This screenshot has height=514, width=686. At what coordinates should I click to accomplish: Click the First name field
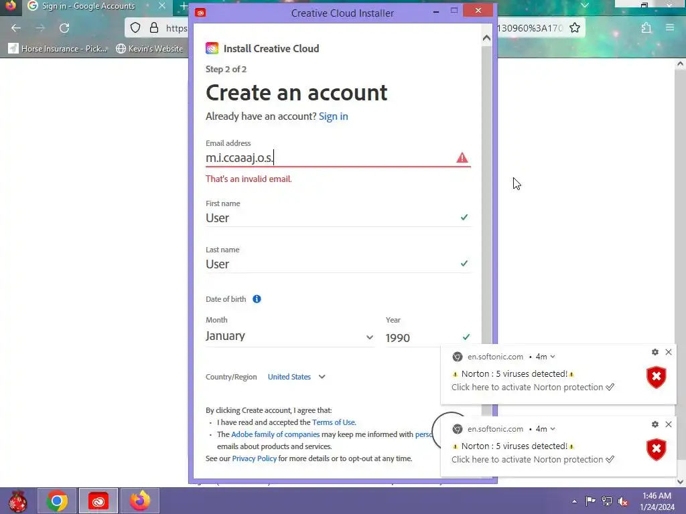point(338,218)
